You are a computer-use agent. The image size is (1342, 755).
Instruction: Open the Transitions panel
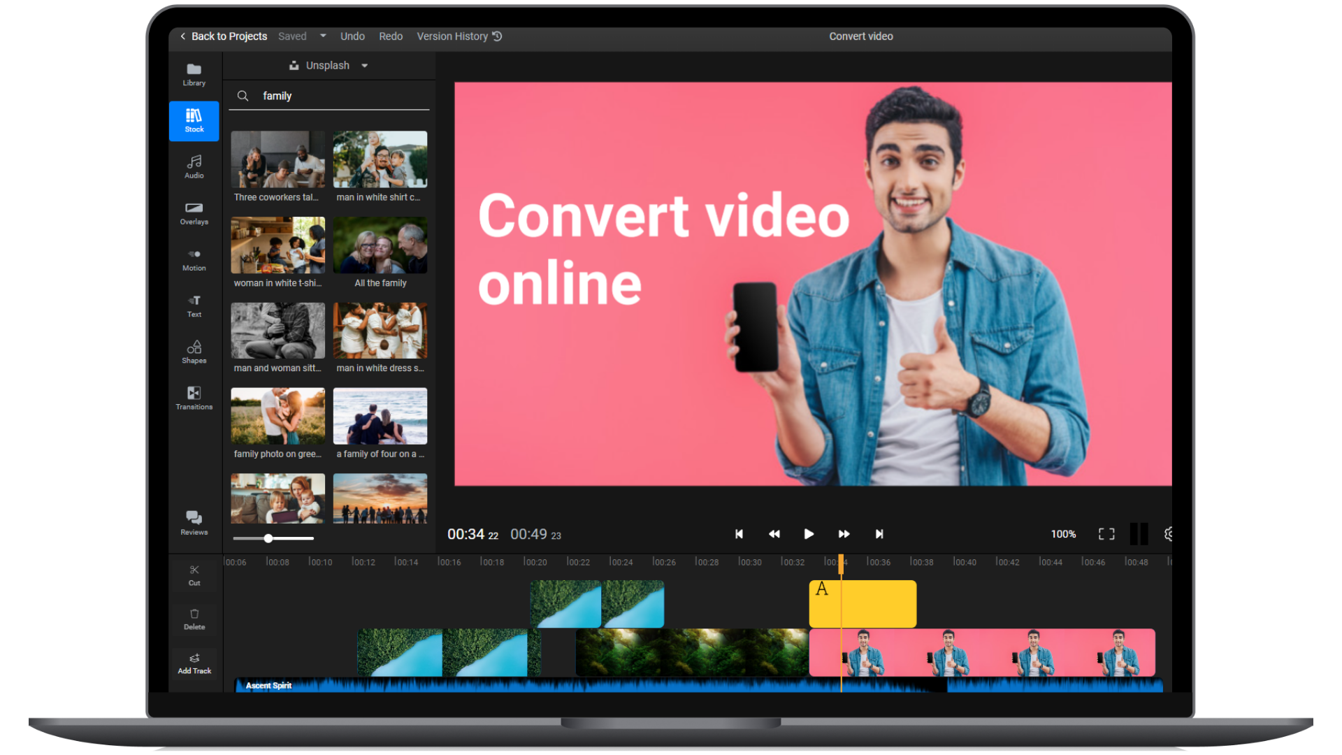click(194, 398)
